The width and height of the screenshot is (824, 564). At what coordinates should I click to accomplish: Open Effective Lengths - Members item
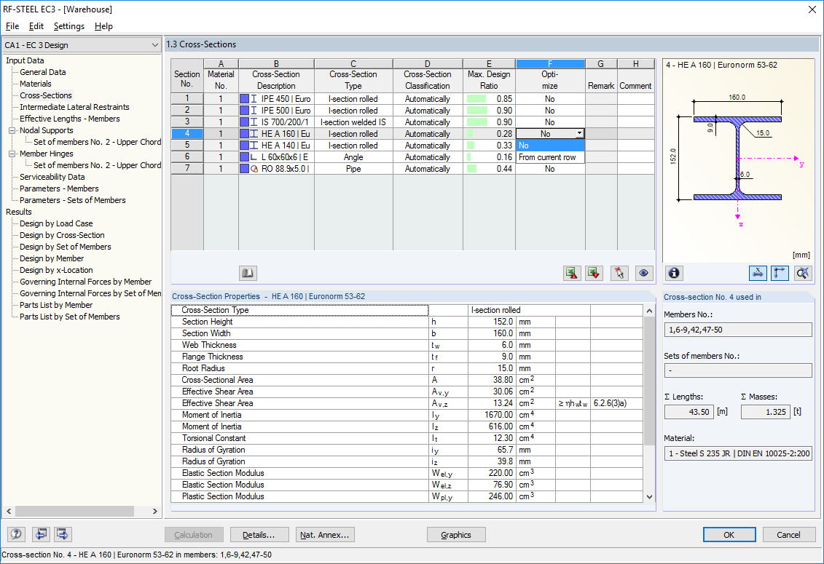pos(69,119)
